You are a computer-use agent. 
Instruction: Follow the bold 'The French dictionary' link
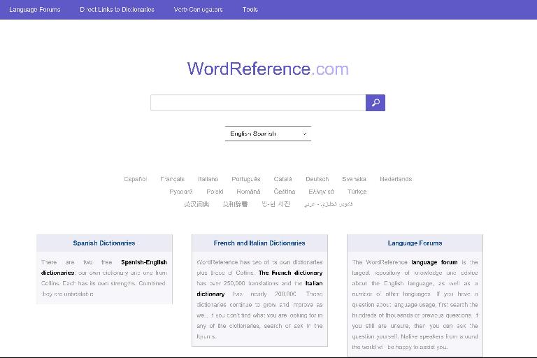pyautogui.click(x=290, y=273)
